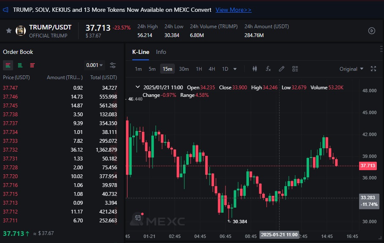Select the 1H chart interval
This screenshot has width=384, height=243.
199,69
